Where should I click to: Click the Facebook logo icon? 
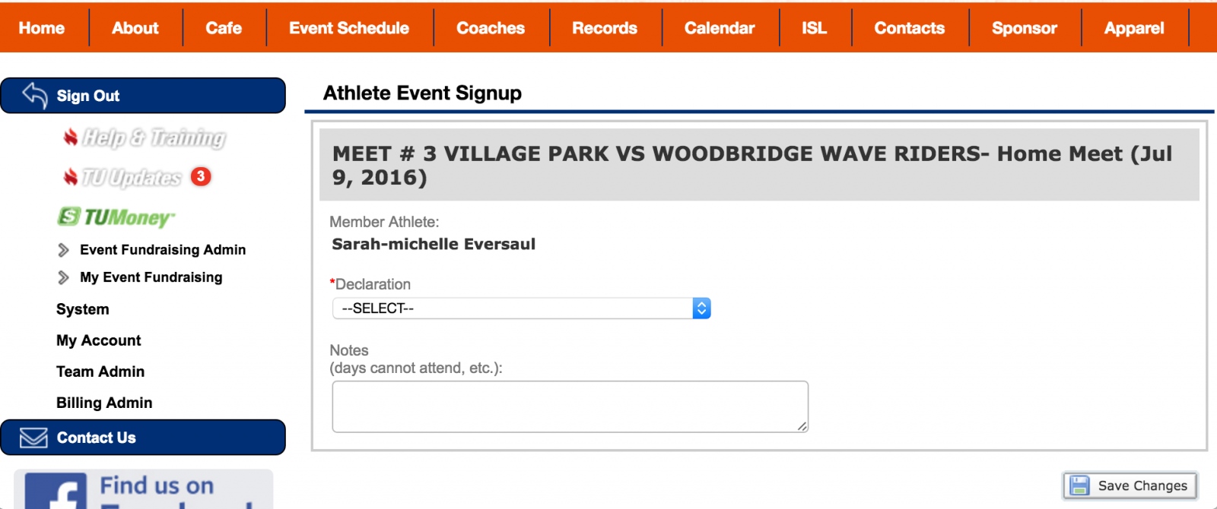(x=56, y=492)
